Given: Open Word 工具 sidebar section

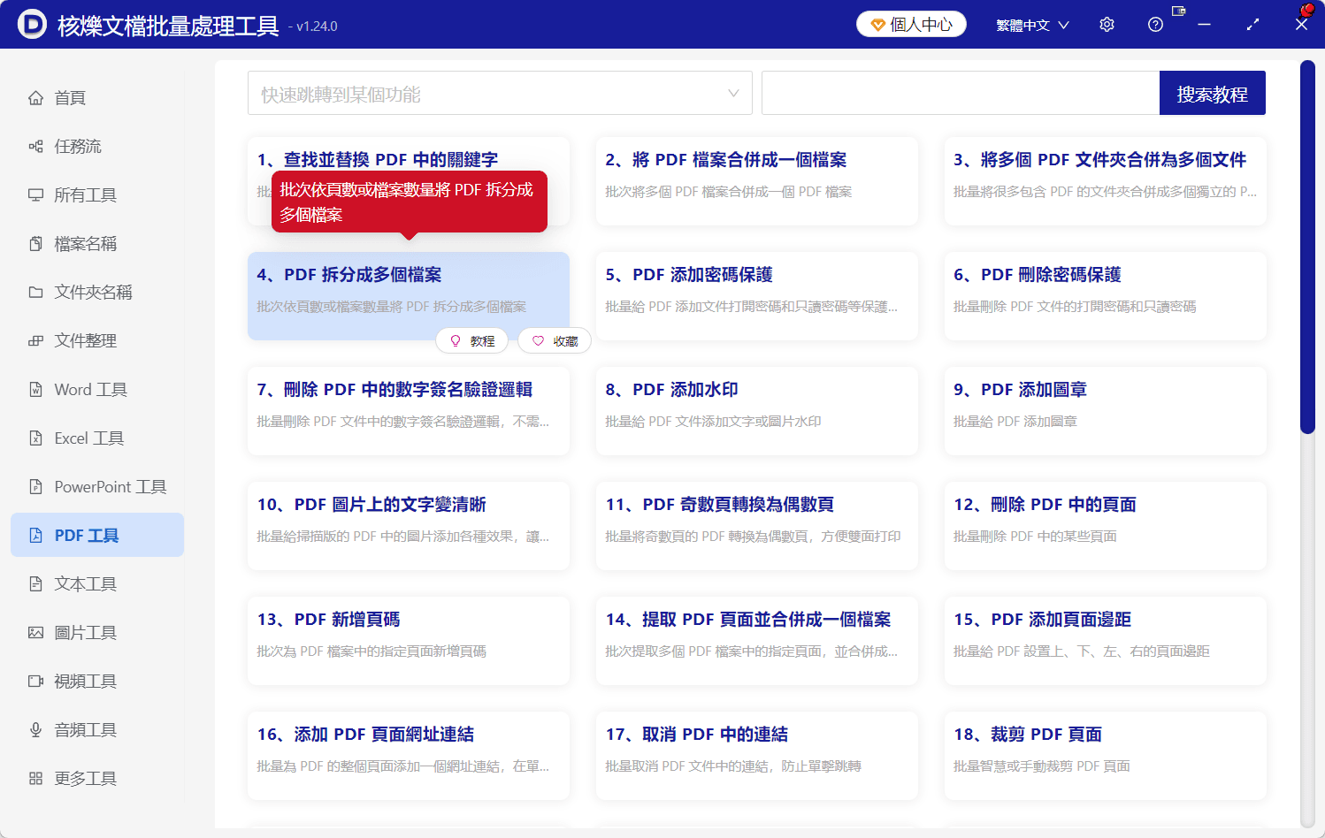Looking at the screenshot, I should tap(97, 389).
